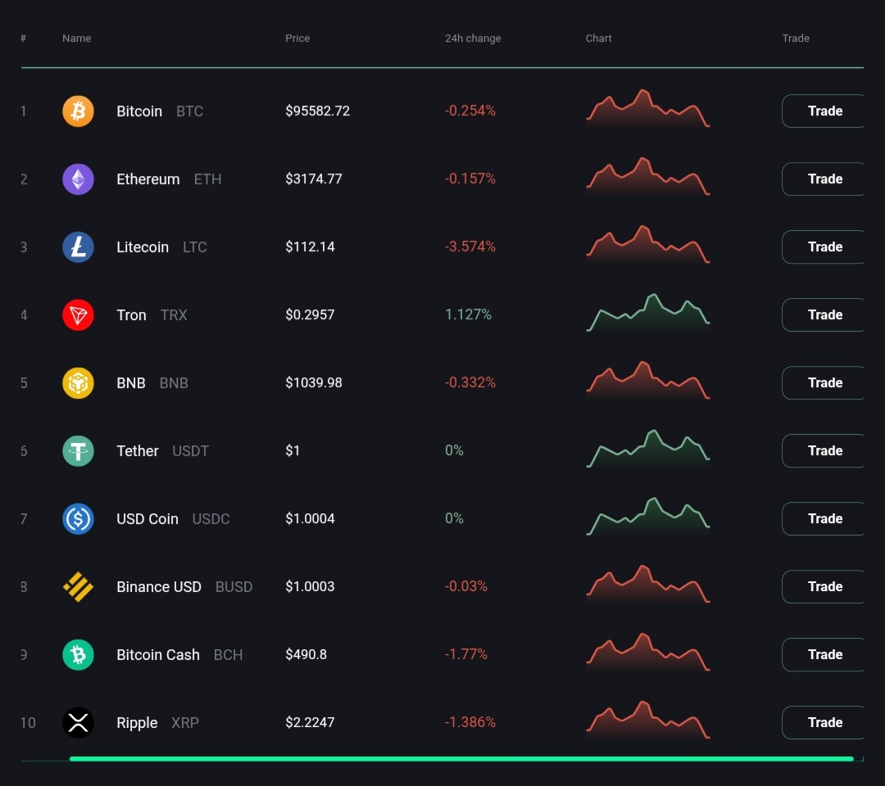Click the # rank column header
Viewport: 885px width, 786px height.
(x=23, y=38)
